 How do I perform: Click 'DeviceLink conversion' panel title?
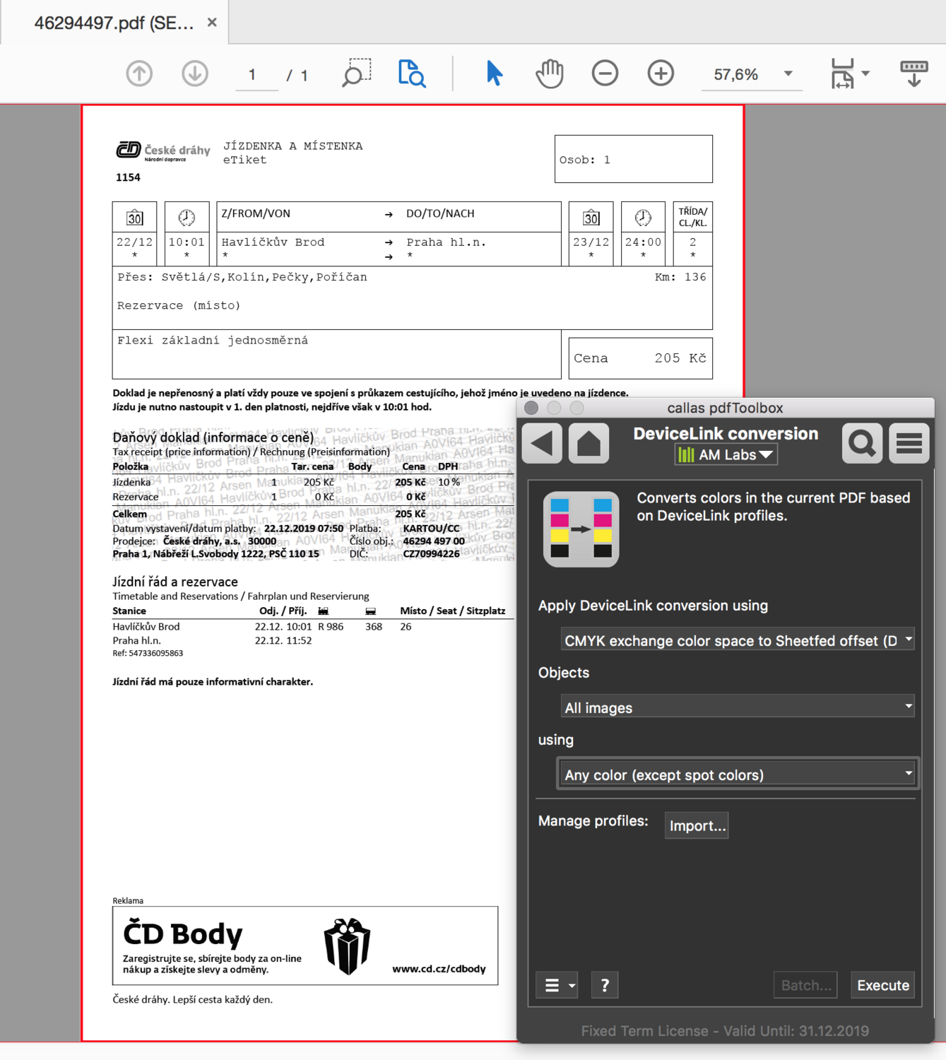pos(726,434)
